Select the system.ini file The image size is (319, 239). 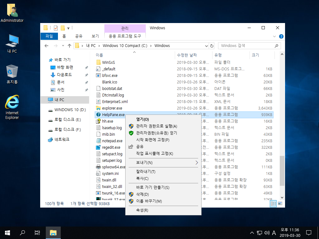tap(110, 174)
